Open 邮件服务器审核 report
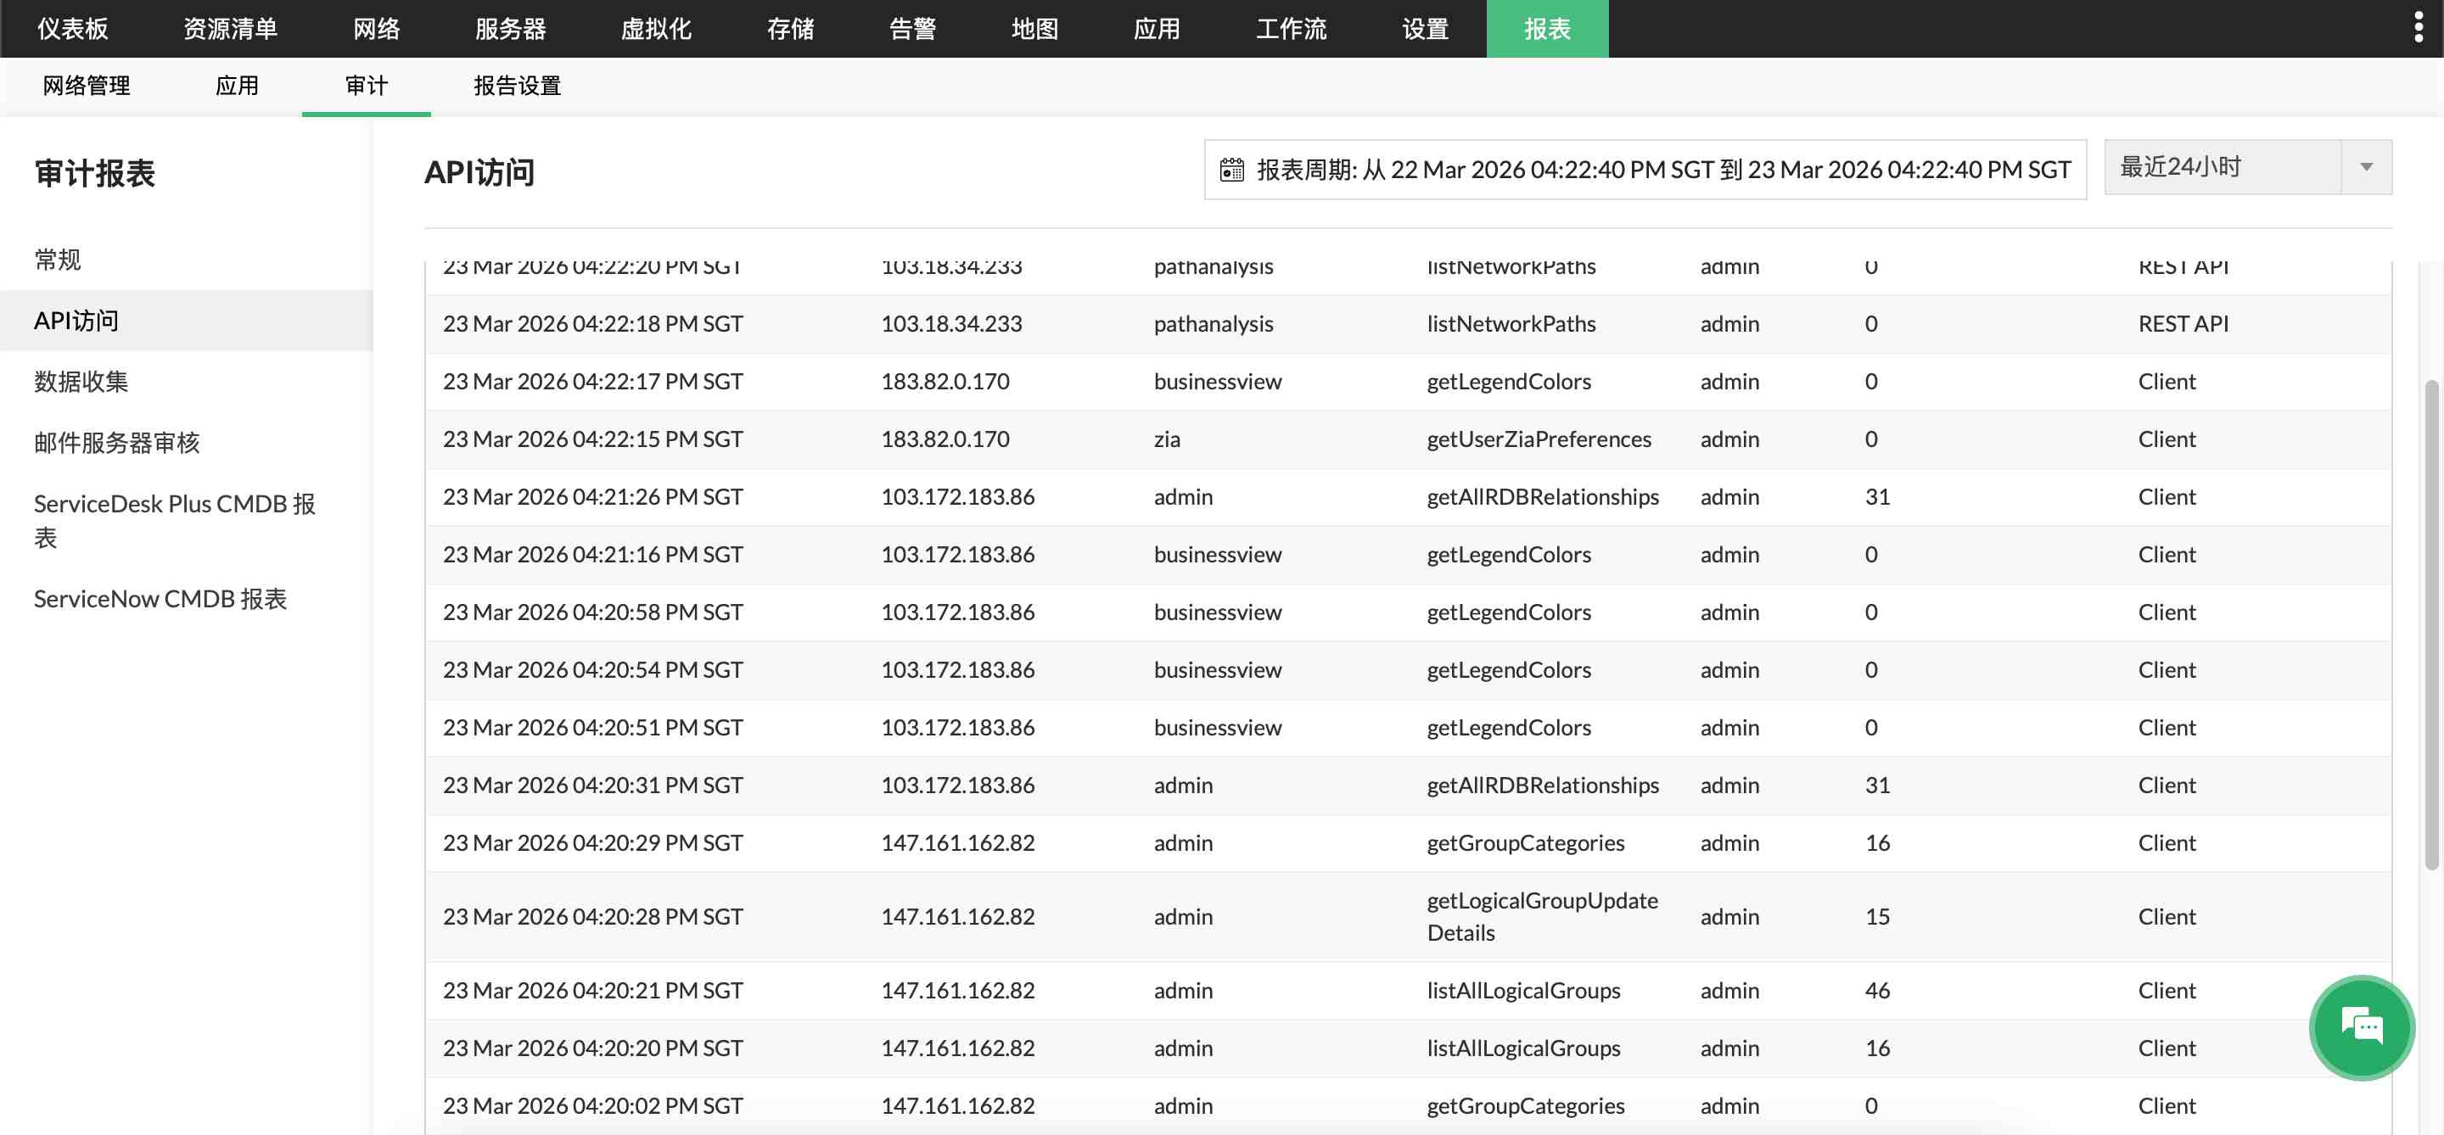2444x1135 pixels. [x=117, y=442]
